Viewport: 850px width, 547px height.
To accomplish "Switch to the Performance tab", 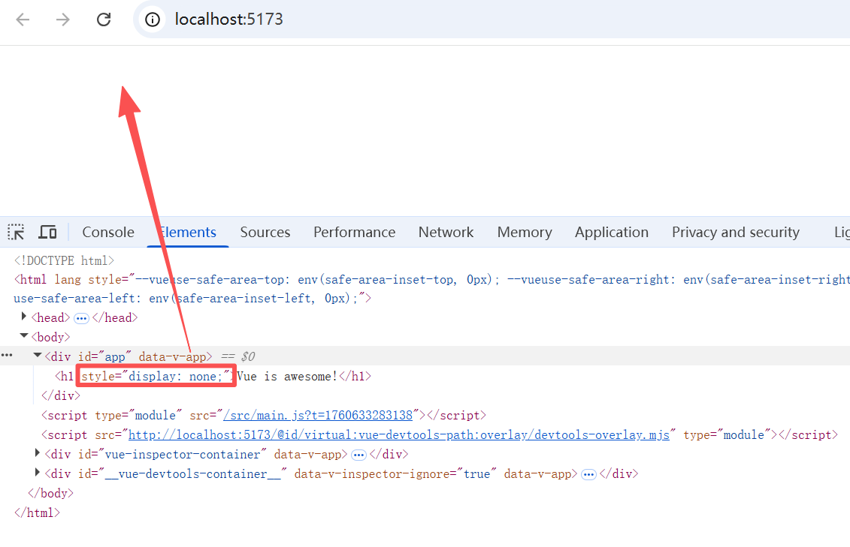I will click(x=354, y=232).
